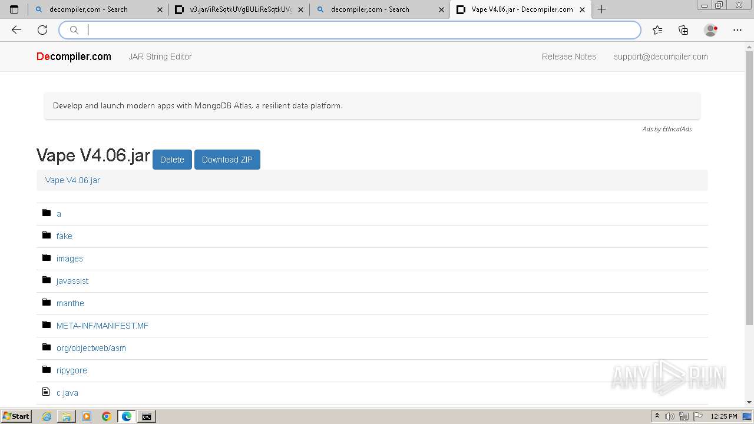Delete the Vape V4.06.jar upload
Image resolution: width=754 pixels, height=424 pixels.
tap(172, 160)
